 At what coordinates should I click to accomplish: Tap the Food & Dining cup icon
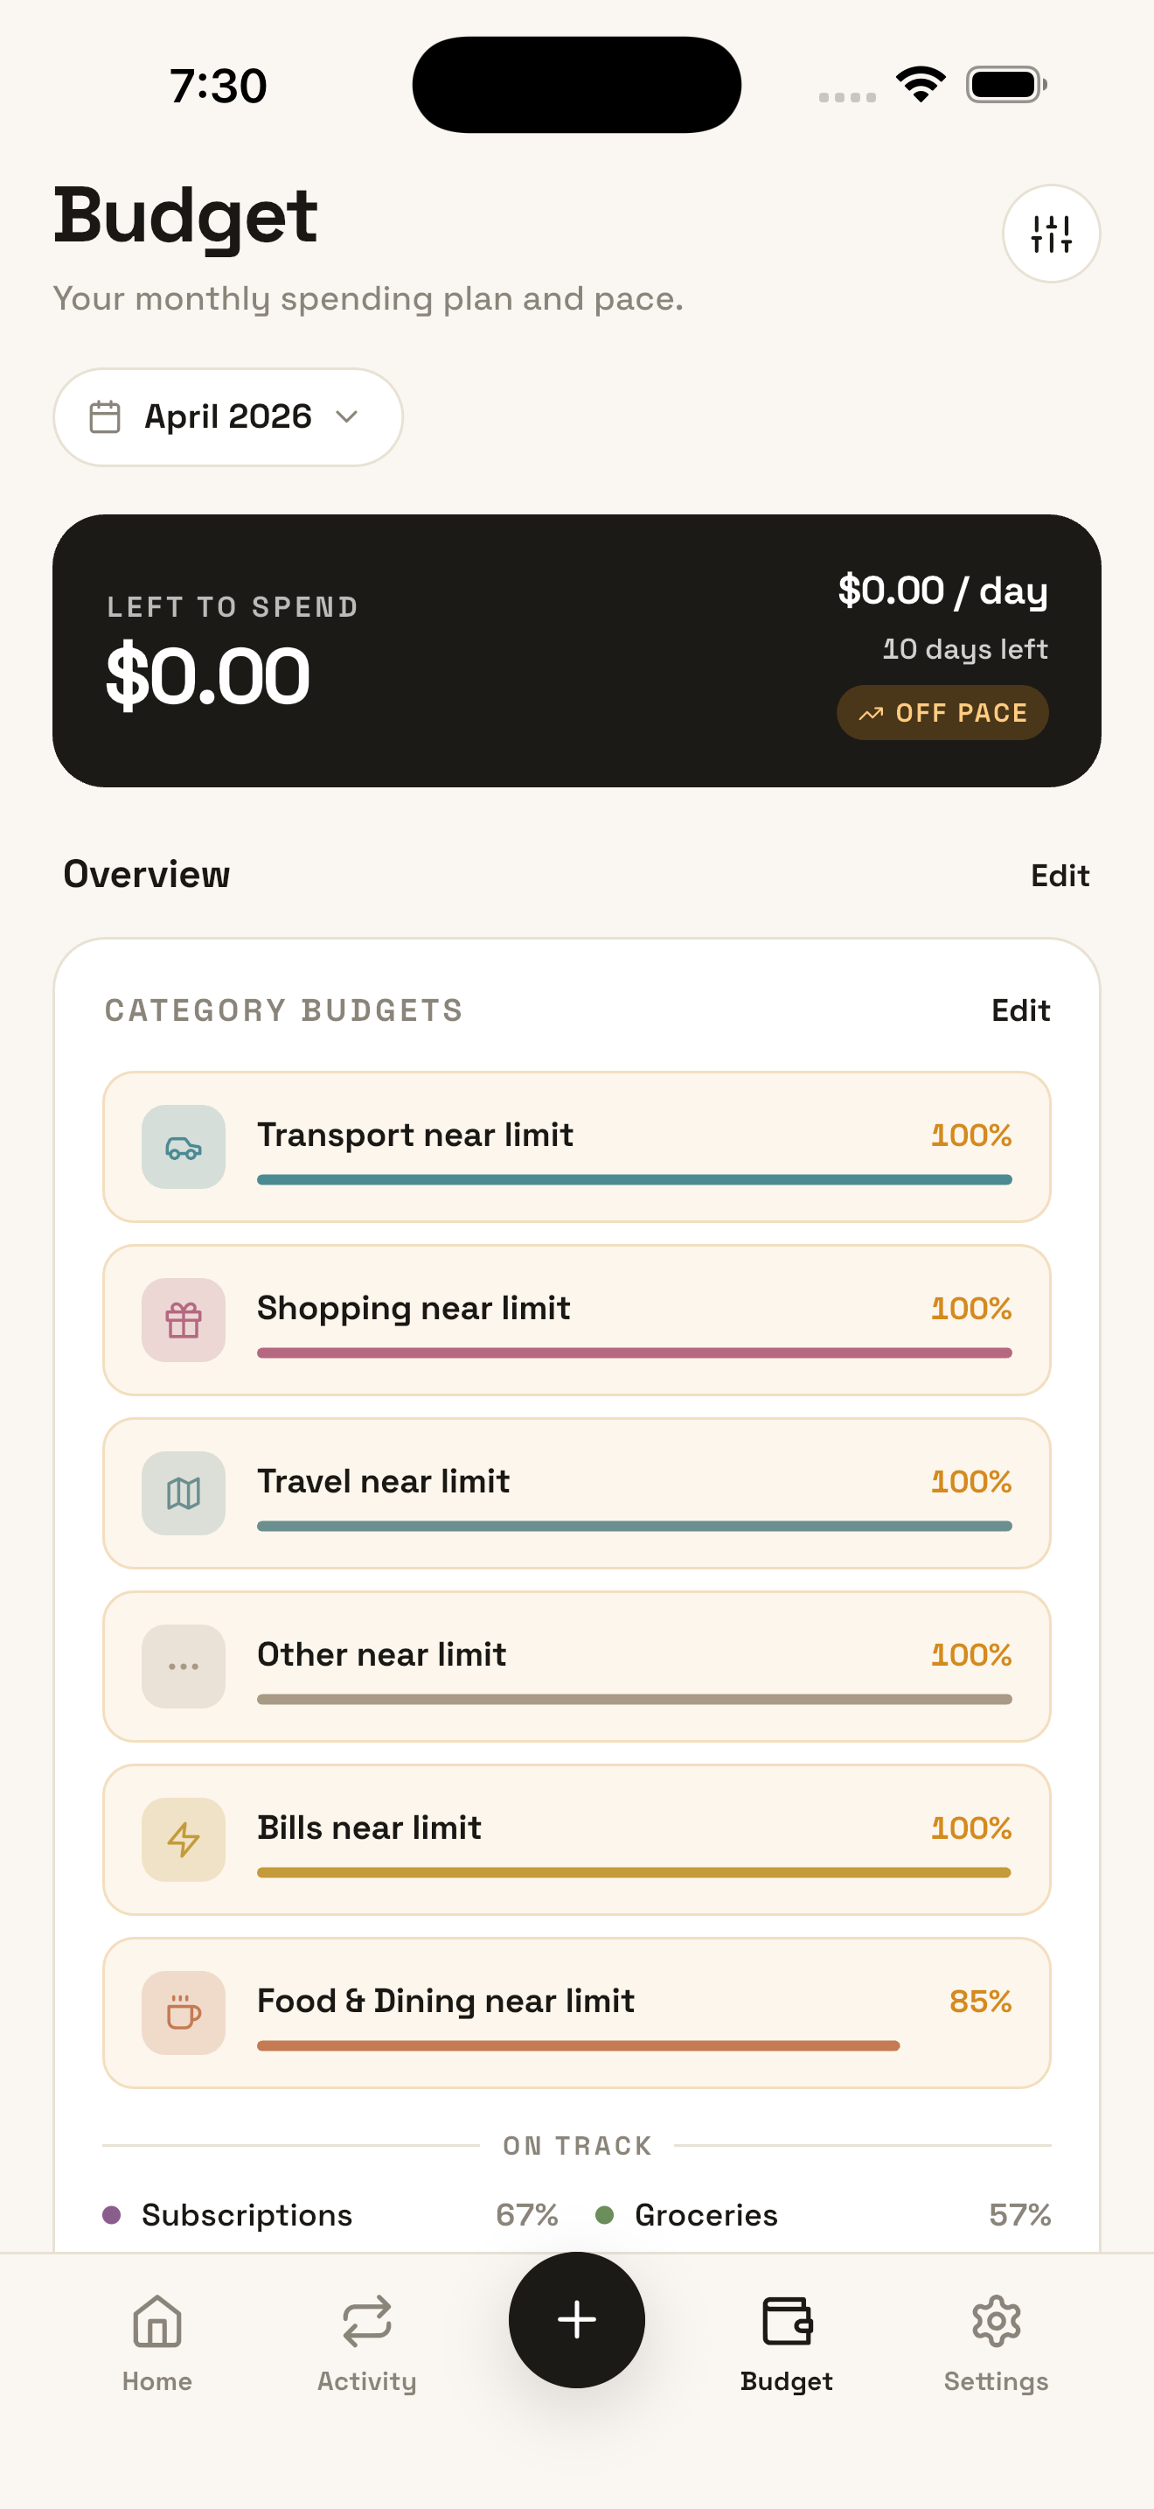click(183, 2013)
